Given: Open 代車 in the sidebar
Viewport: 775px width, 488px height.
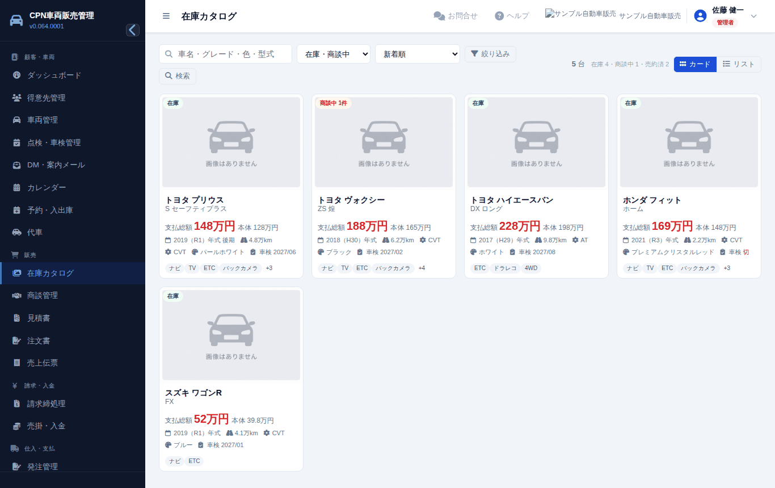Looking at the screenshot, I should 73,232.
